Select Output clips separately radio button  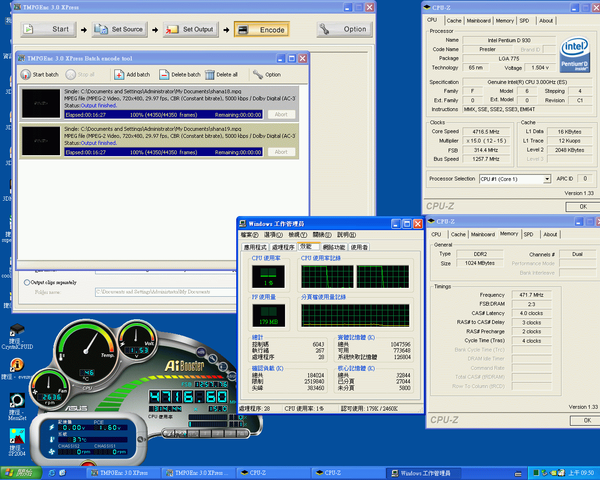pos(27,282)
